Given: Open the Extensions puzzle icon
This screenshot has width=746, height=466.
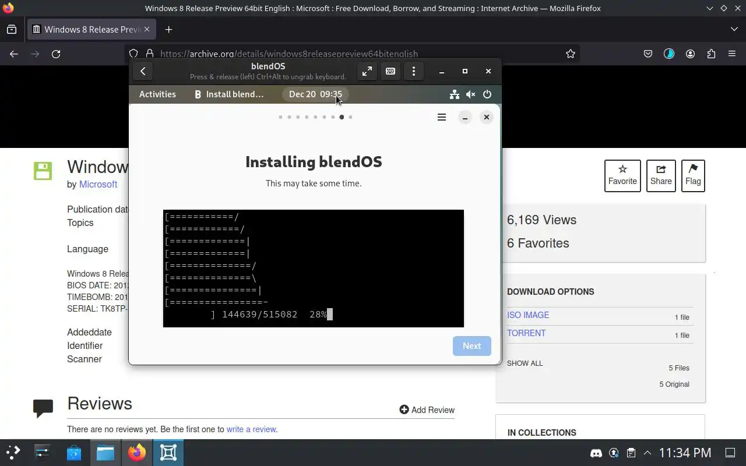Looking at the screenshot, I should tap(711, 54).
